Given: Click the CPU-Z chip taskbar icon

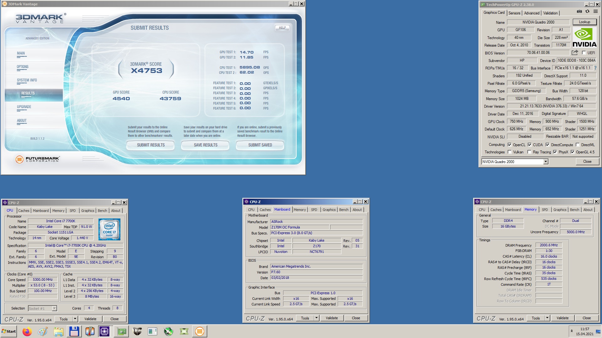Looking at the screenshot, I should click(x=104, y=331).
